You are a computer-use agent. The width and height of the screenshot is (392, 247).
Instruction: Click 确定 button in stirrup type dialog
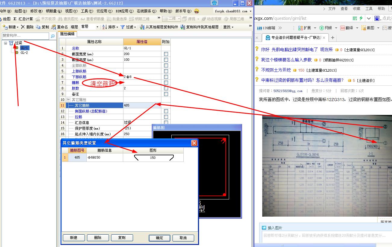160,238
